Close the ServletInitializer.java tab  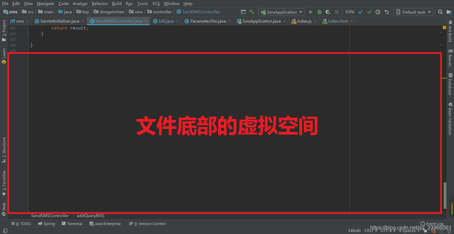coord(83,21)
